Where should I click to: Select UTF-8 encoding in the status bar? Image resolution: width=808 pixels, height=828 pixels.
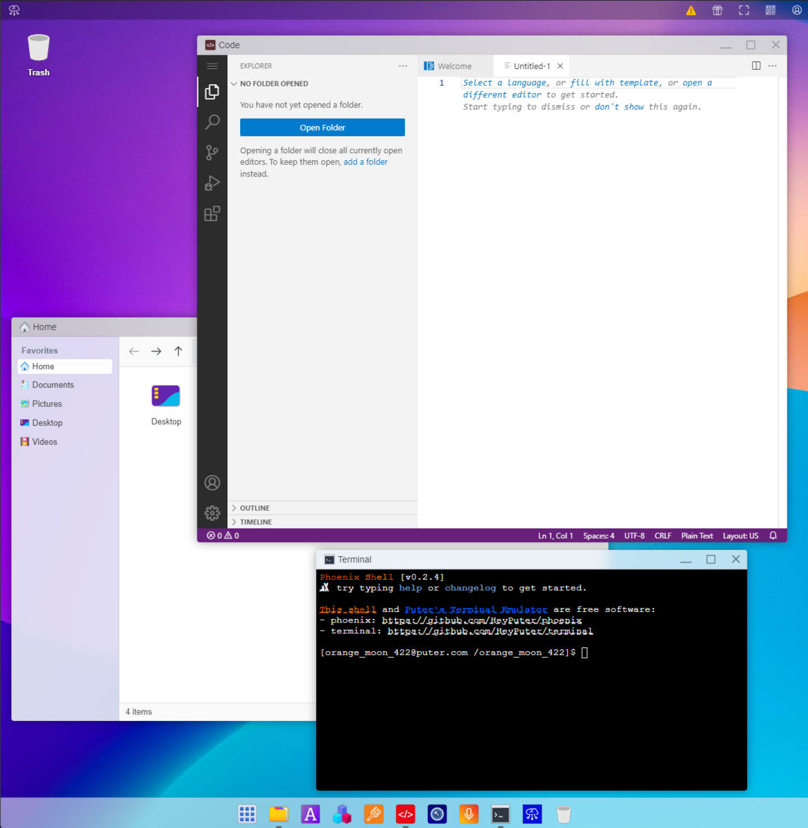pos(634,535)
